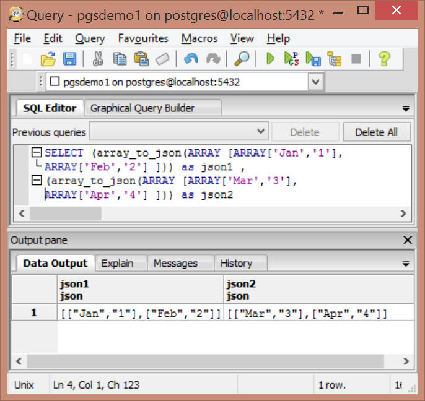The height and width of the screenshot is (401, 425).
Task: Switch to the Messages tab
Action: (x=180, y=263)
